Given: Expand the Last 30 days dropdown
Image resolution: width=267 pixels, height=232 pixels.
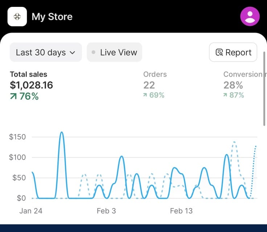Looking at the screenshot, I should point(46,52).
